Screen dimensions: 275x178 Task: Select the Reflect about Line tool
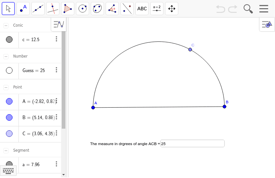pos(127,9)
